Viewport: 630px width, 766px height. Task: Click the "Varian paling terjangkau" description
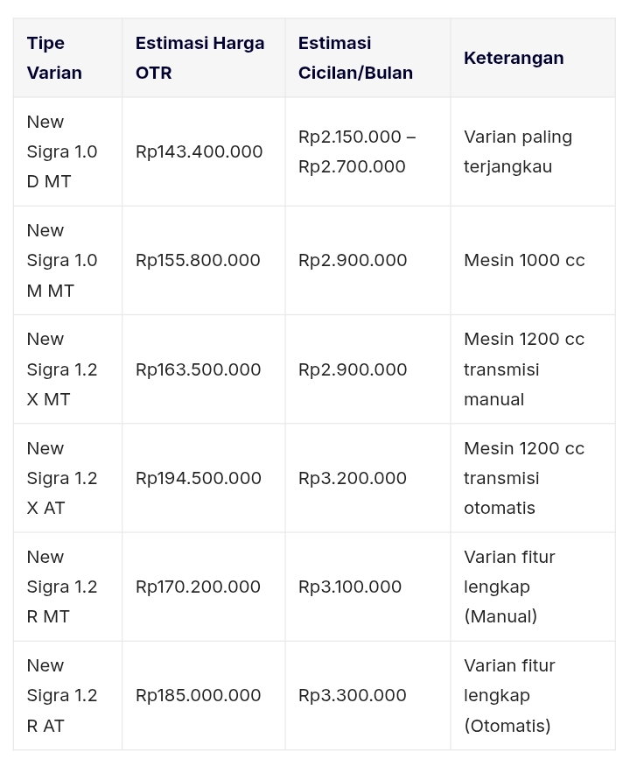[518, 151]
